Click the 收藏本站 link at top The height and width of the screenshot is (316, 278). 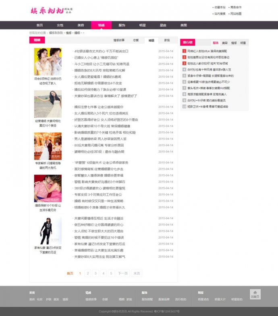point(220,7)
